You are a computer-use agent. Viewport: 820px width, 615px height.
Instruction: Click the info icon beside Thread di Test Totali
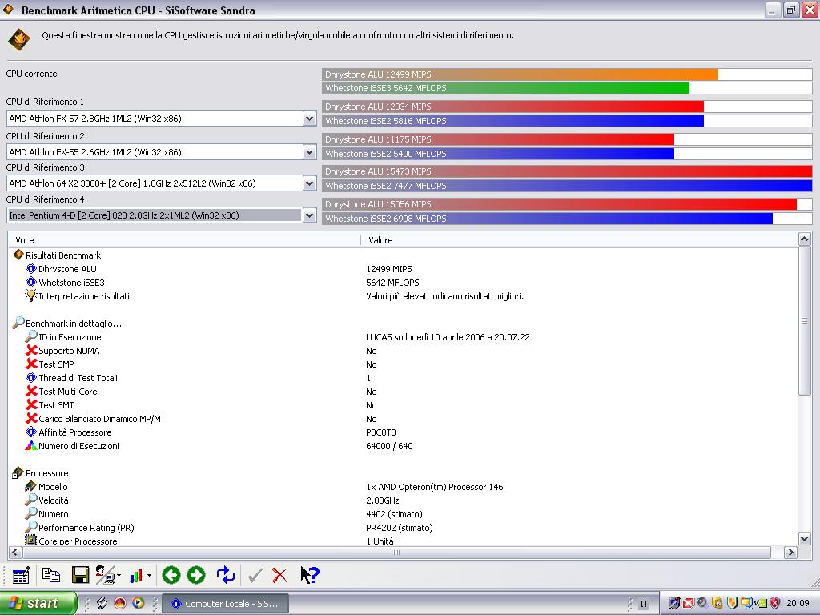click(31, 378)
